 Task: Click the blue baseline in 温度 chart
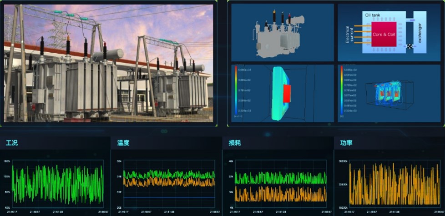[x=168, y=197]
